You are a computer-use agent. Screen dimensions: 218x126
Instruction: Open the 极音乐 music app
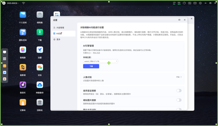pyautogui.click(x=23, y=85)
